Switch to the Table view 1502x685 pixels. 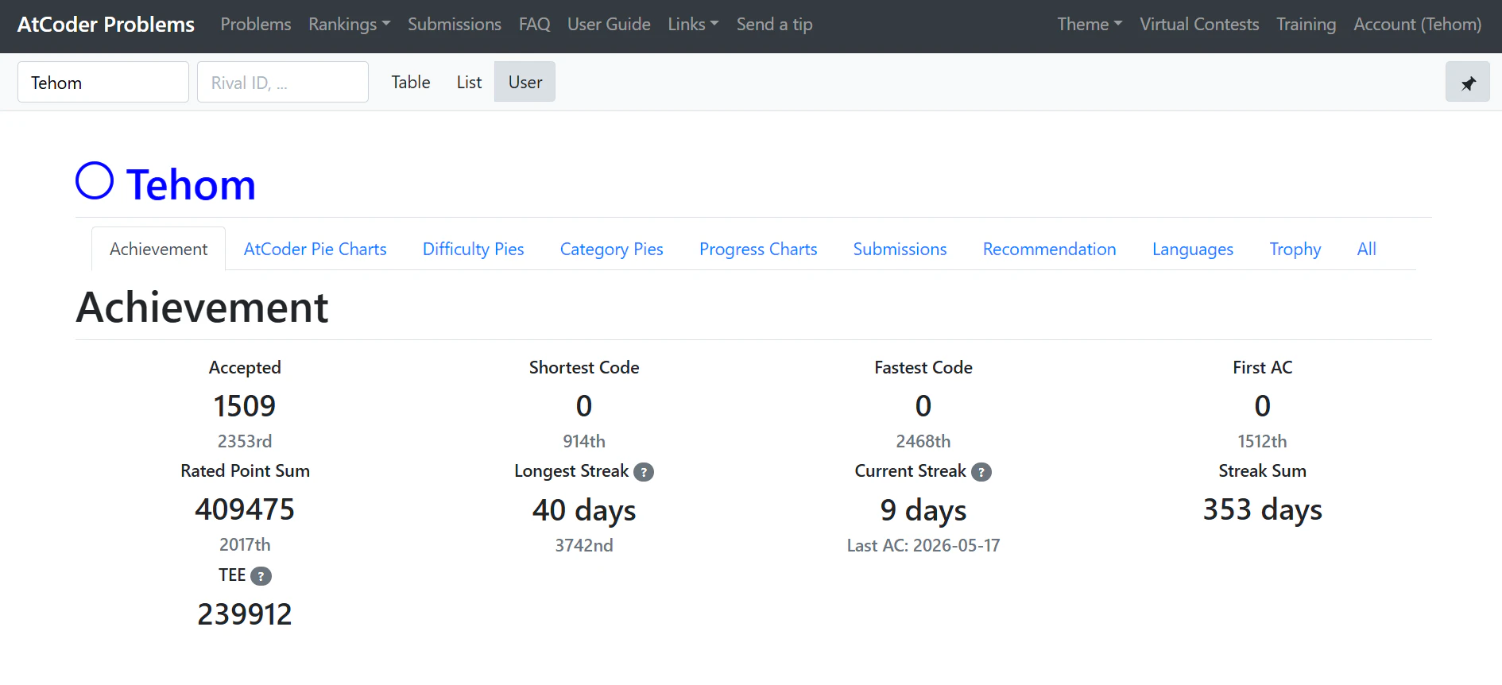click(411, 82)
